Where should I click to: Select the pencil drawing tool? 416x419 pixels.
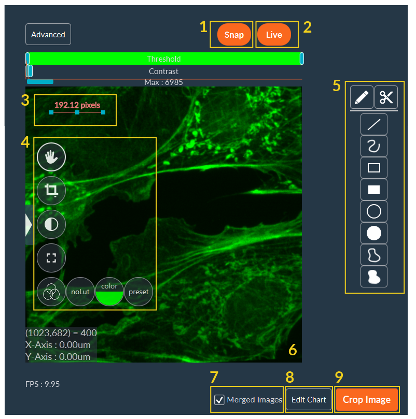click(362, 97)
